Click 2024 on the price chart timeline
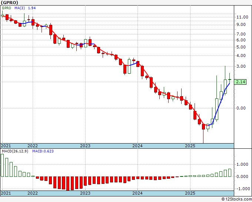This screenshot has width=252, height=202. (137, 146)
